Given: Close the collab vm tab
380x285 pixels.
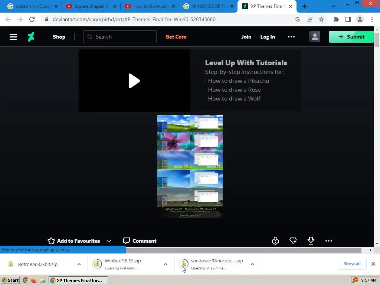Looking at the screenshot, I should click(x=56, y=6).
